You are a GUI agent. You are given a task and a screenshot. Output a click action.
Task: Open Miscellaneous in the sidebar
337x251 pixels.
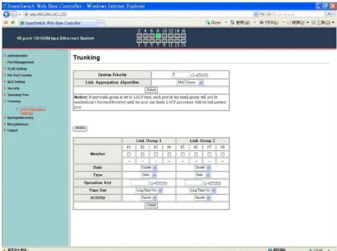[18, 124]
